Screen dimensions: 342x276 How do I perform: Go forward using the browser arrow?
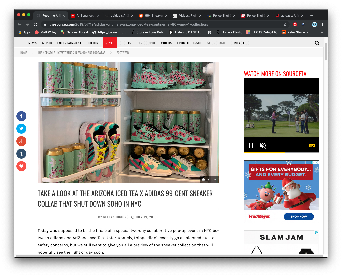[x=27, y=24]
